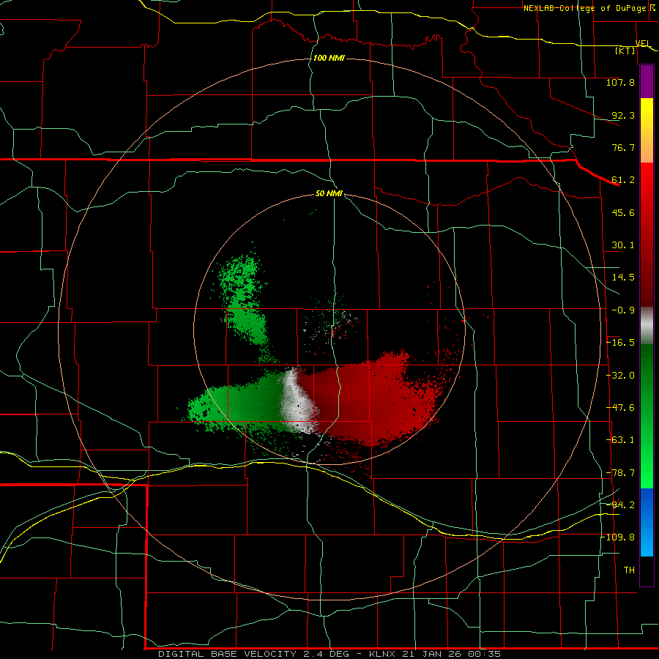Click the -78.7 velocity scale value
This screenshot has height=659, width=659.
620,473
